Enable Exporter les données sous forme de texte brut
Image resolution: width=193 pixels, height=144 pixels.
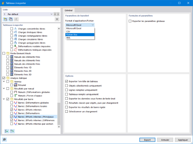[x=67, y=99]
